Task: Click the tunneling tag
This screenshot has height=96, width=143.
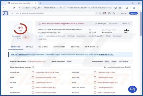Action: tap(71, 36)
